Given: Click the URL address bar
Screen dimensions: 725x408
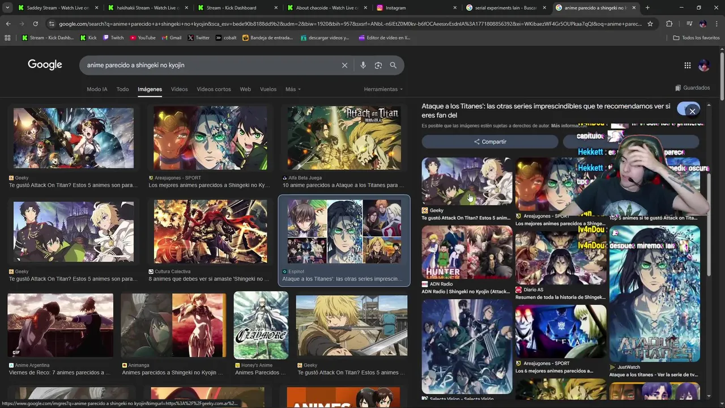Looking at the screenshot, I should point(350,24).
